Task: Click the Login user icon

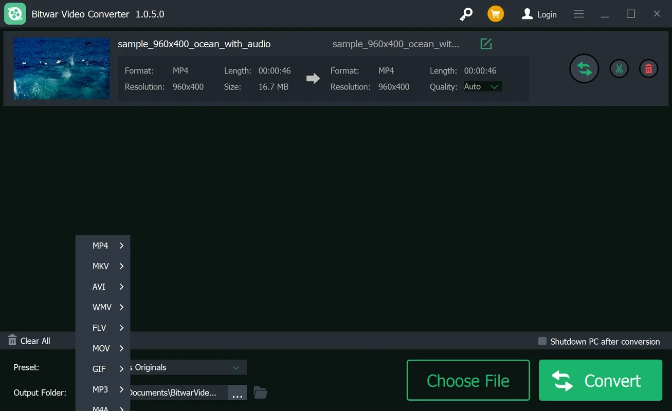Action: (527, 14)
